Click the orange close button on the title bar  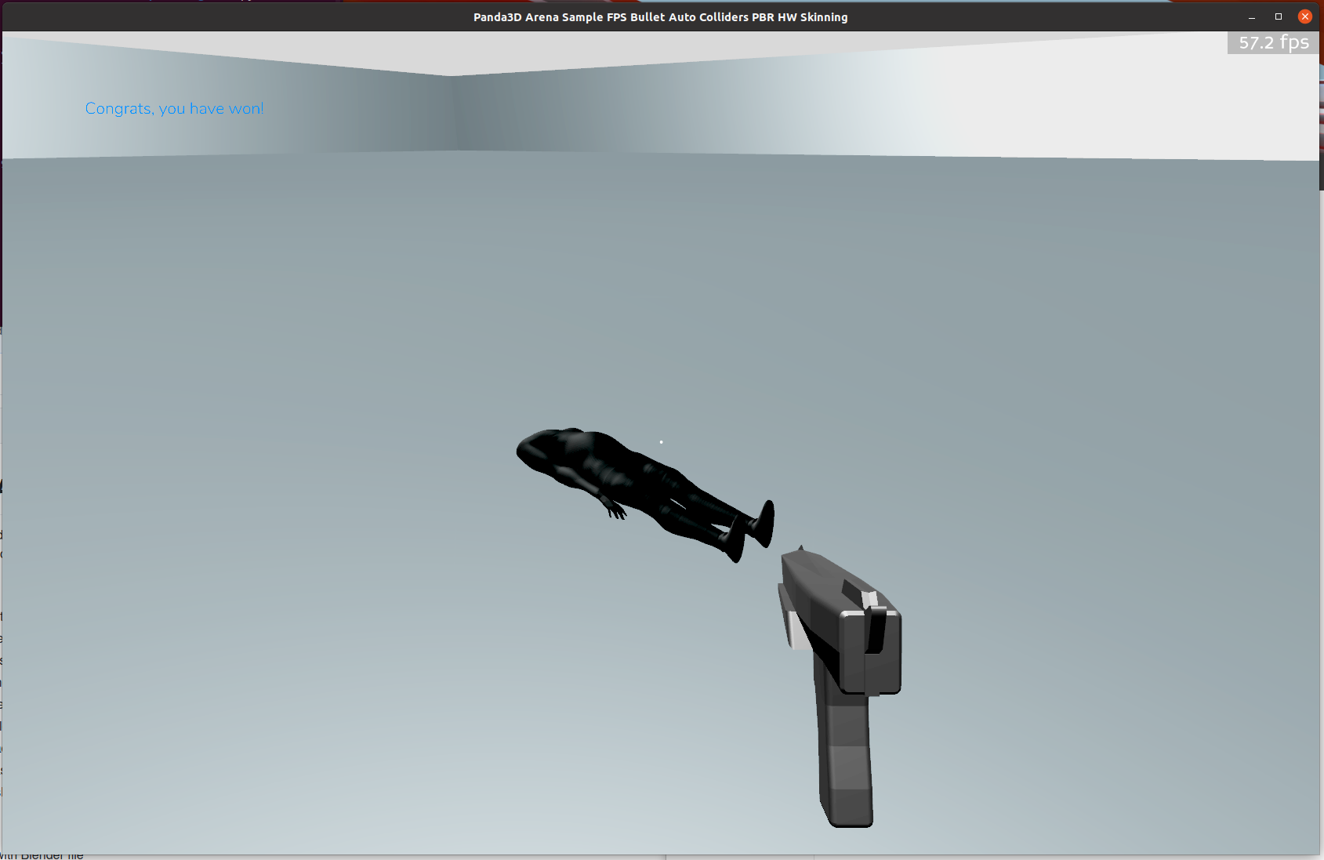pos(1305,16)
